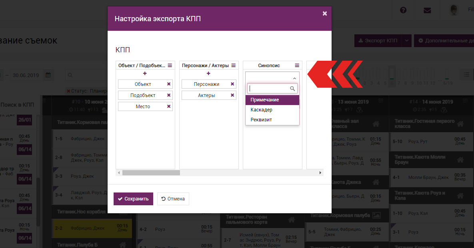Open the user profile avatar

(454, 10)
